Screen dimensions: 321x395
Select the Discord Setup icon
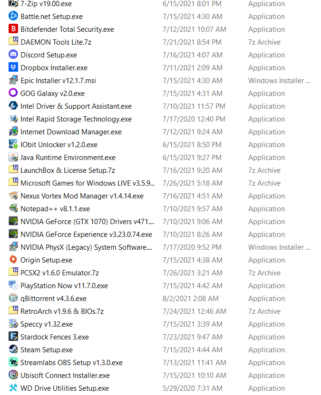13,55
